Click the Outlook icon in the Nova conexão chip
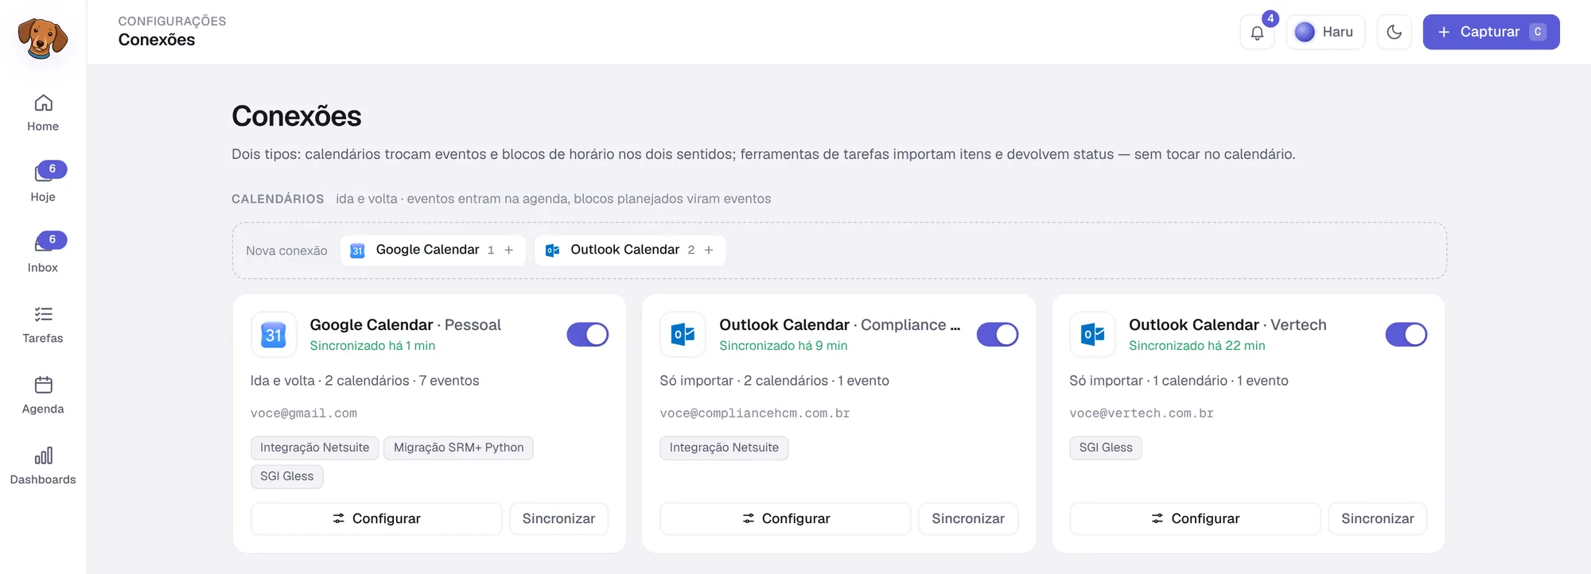 click(x=552, y=250)
